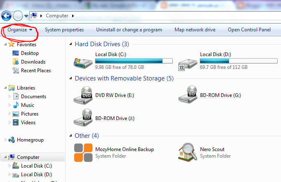Open Recent Places

pos(36,71)
